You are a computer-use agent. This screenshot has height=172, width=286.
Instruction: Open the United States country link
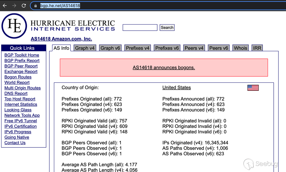[x=177, y=87]
